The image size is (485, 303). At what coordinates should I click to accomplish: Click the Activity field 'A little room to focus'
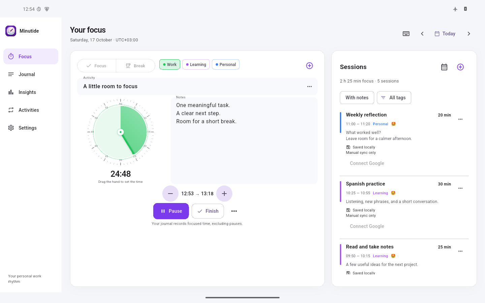pos(197,87)
